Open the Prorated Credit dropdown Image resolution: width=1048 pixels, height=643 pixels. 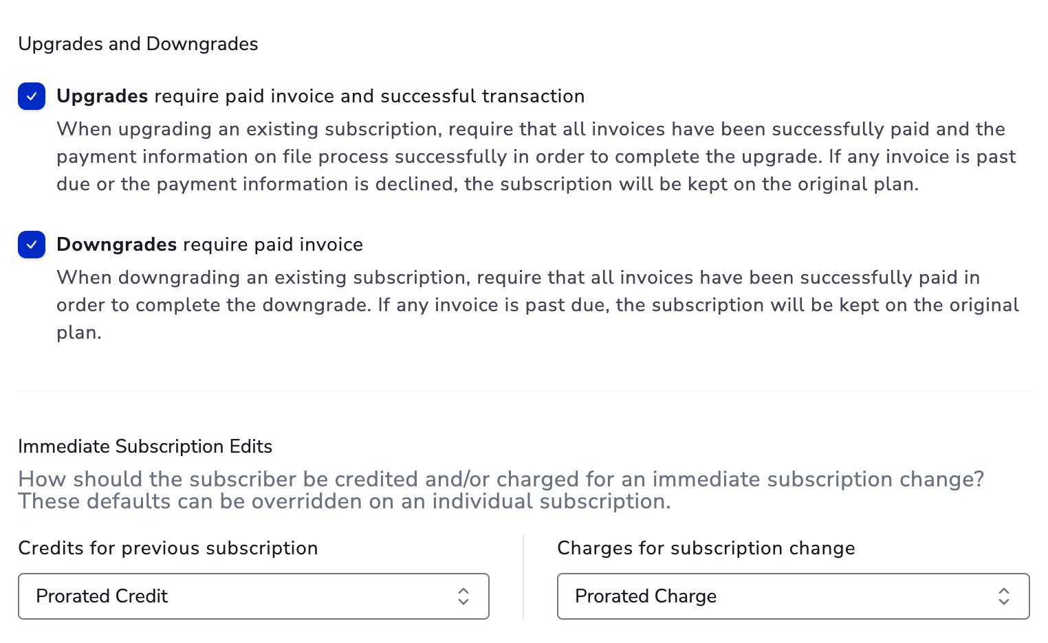tap(254, 596)
